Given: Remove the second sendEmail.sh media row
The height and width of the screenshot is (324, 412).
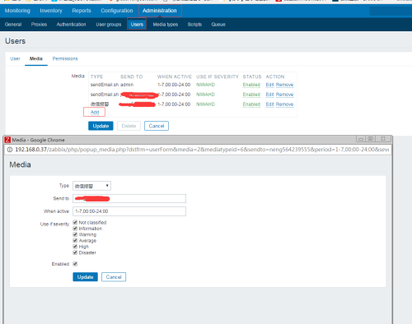Looking at the screenshot, I should click(x=284, y=95).
